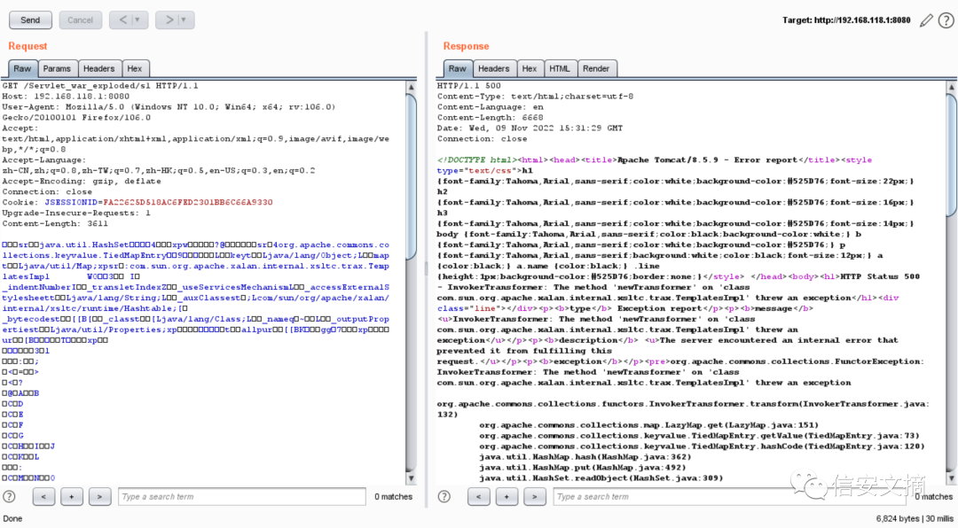Go back to the previous request in history
The width and height of the screenshot is (958, 528).
click(122, 20)
